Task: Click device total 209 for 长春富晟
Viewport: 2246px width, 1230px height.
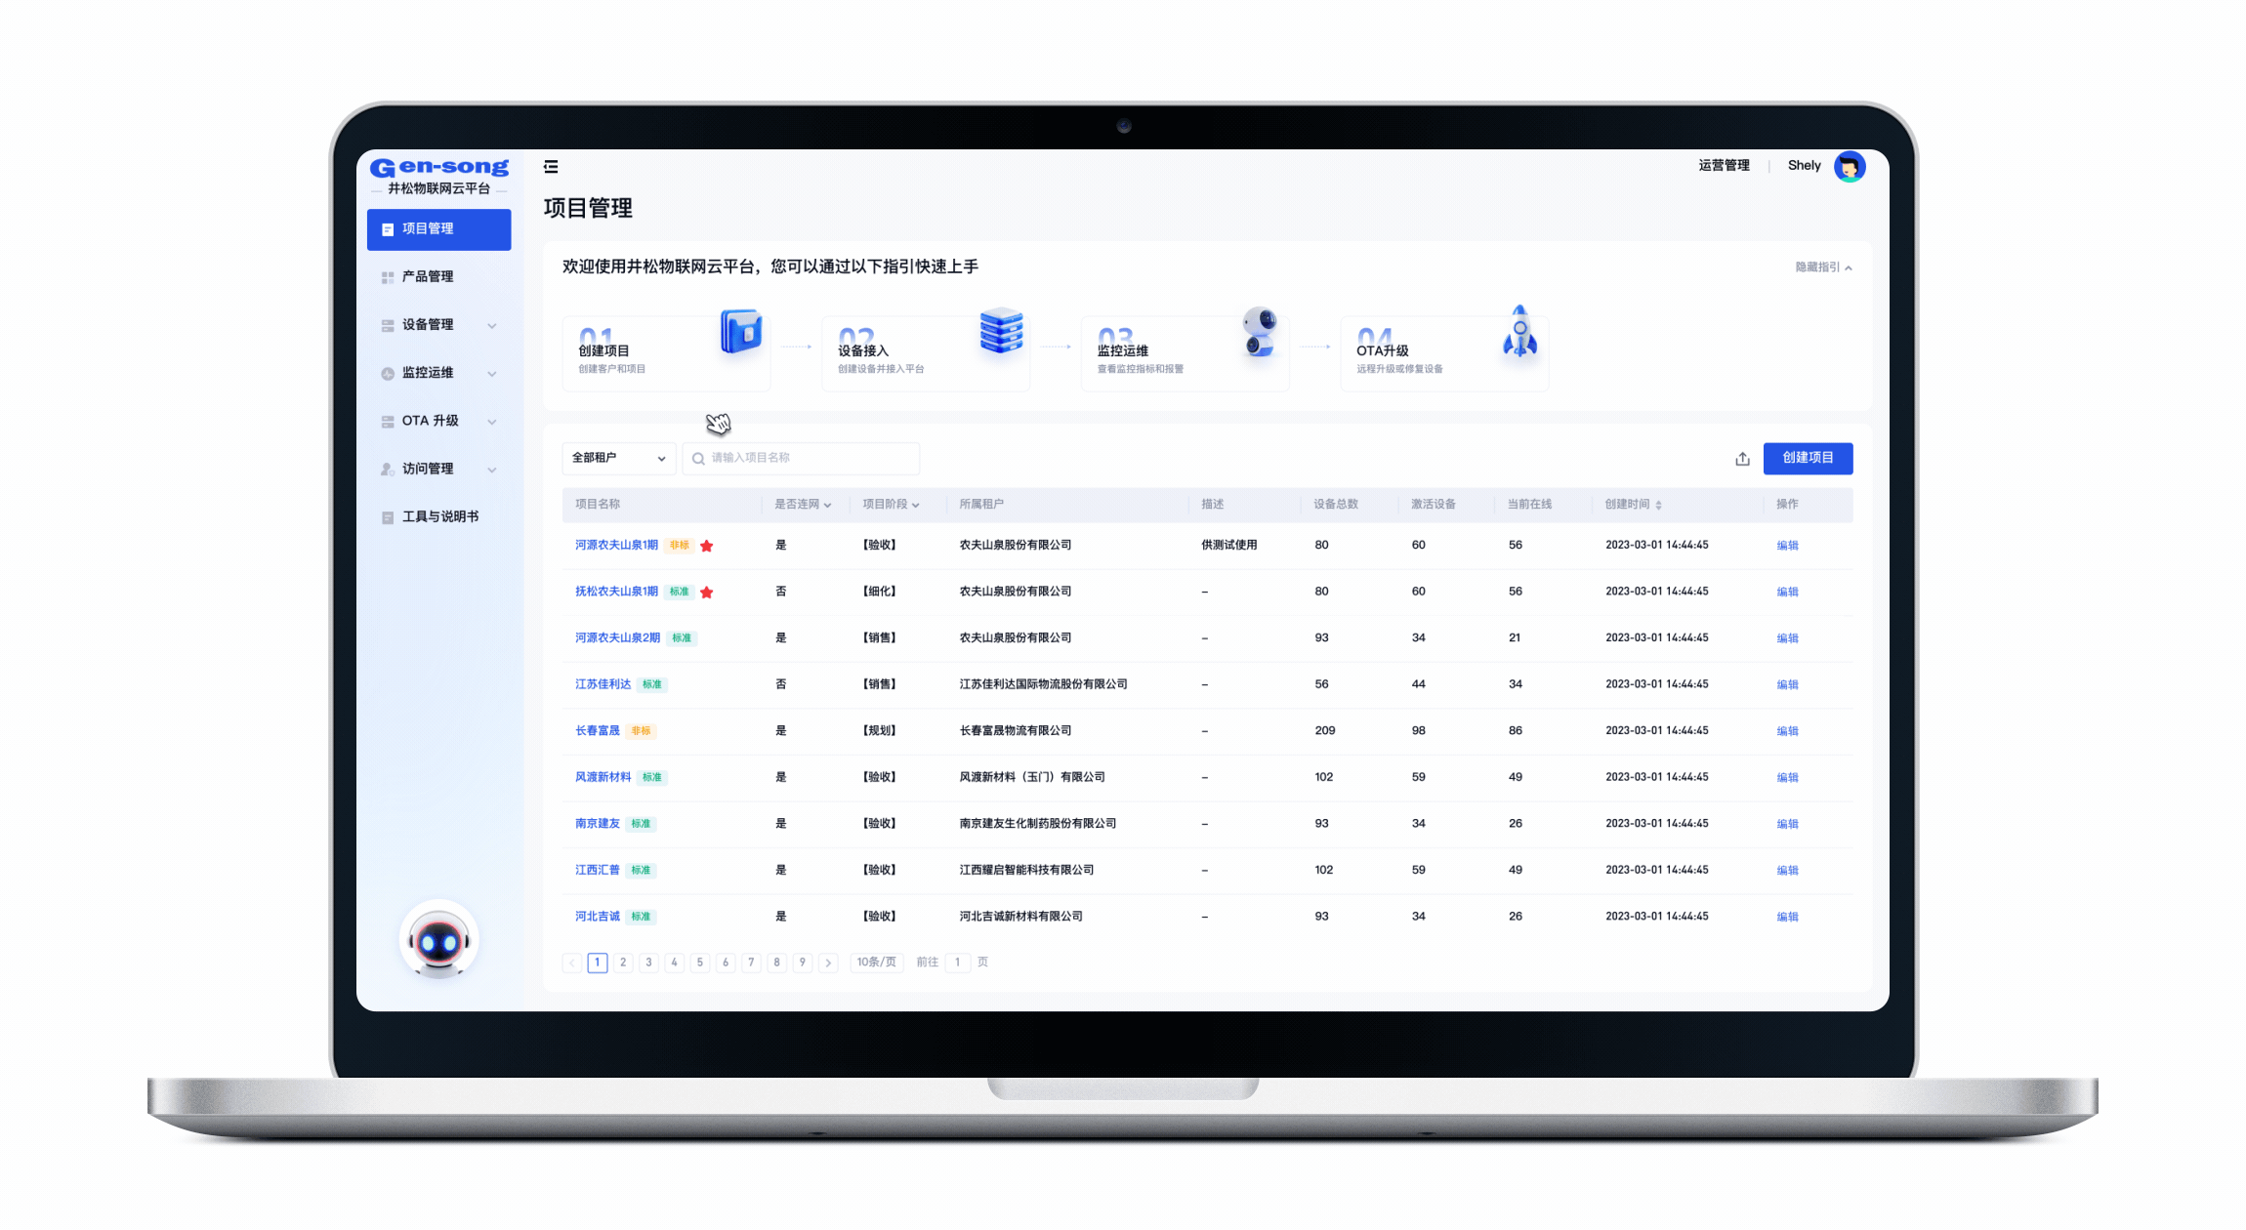Action: point(1324,731)
